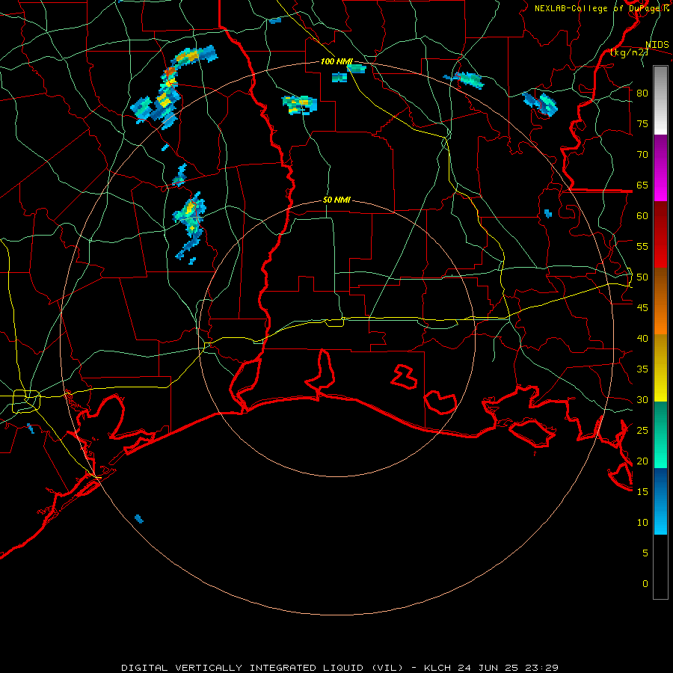673x673 pixels.
Task: Click the NIDS label
Action: [657, 45]
